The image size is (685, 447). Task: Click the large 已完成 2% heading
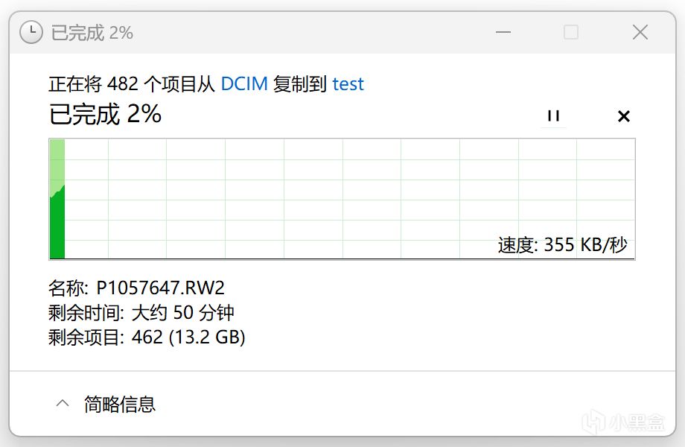105,114
